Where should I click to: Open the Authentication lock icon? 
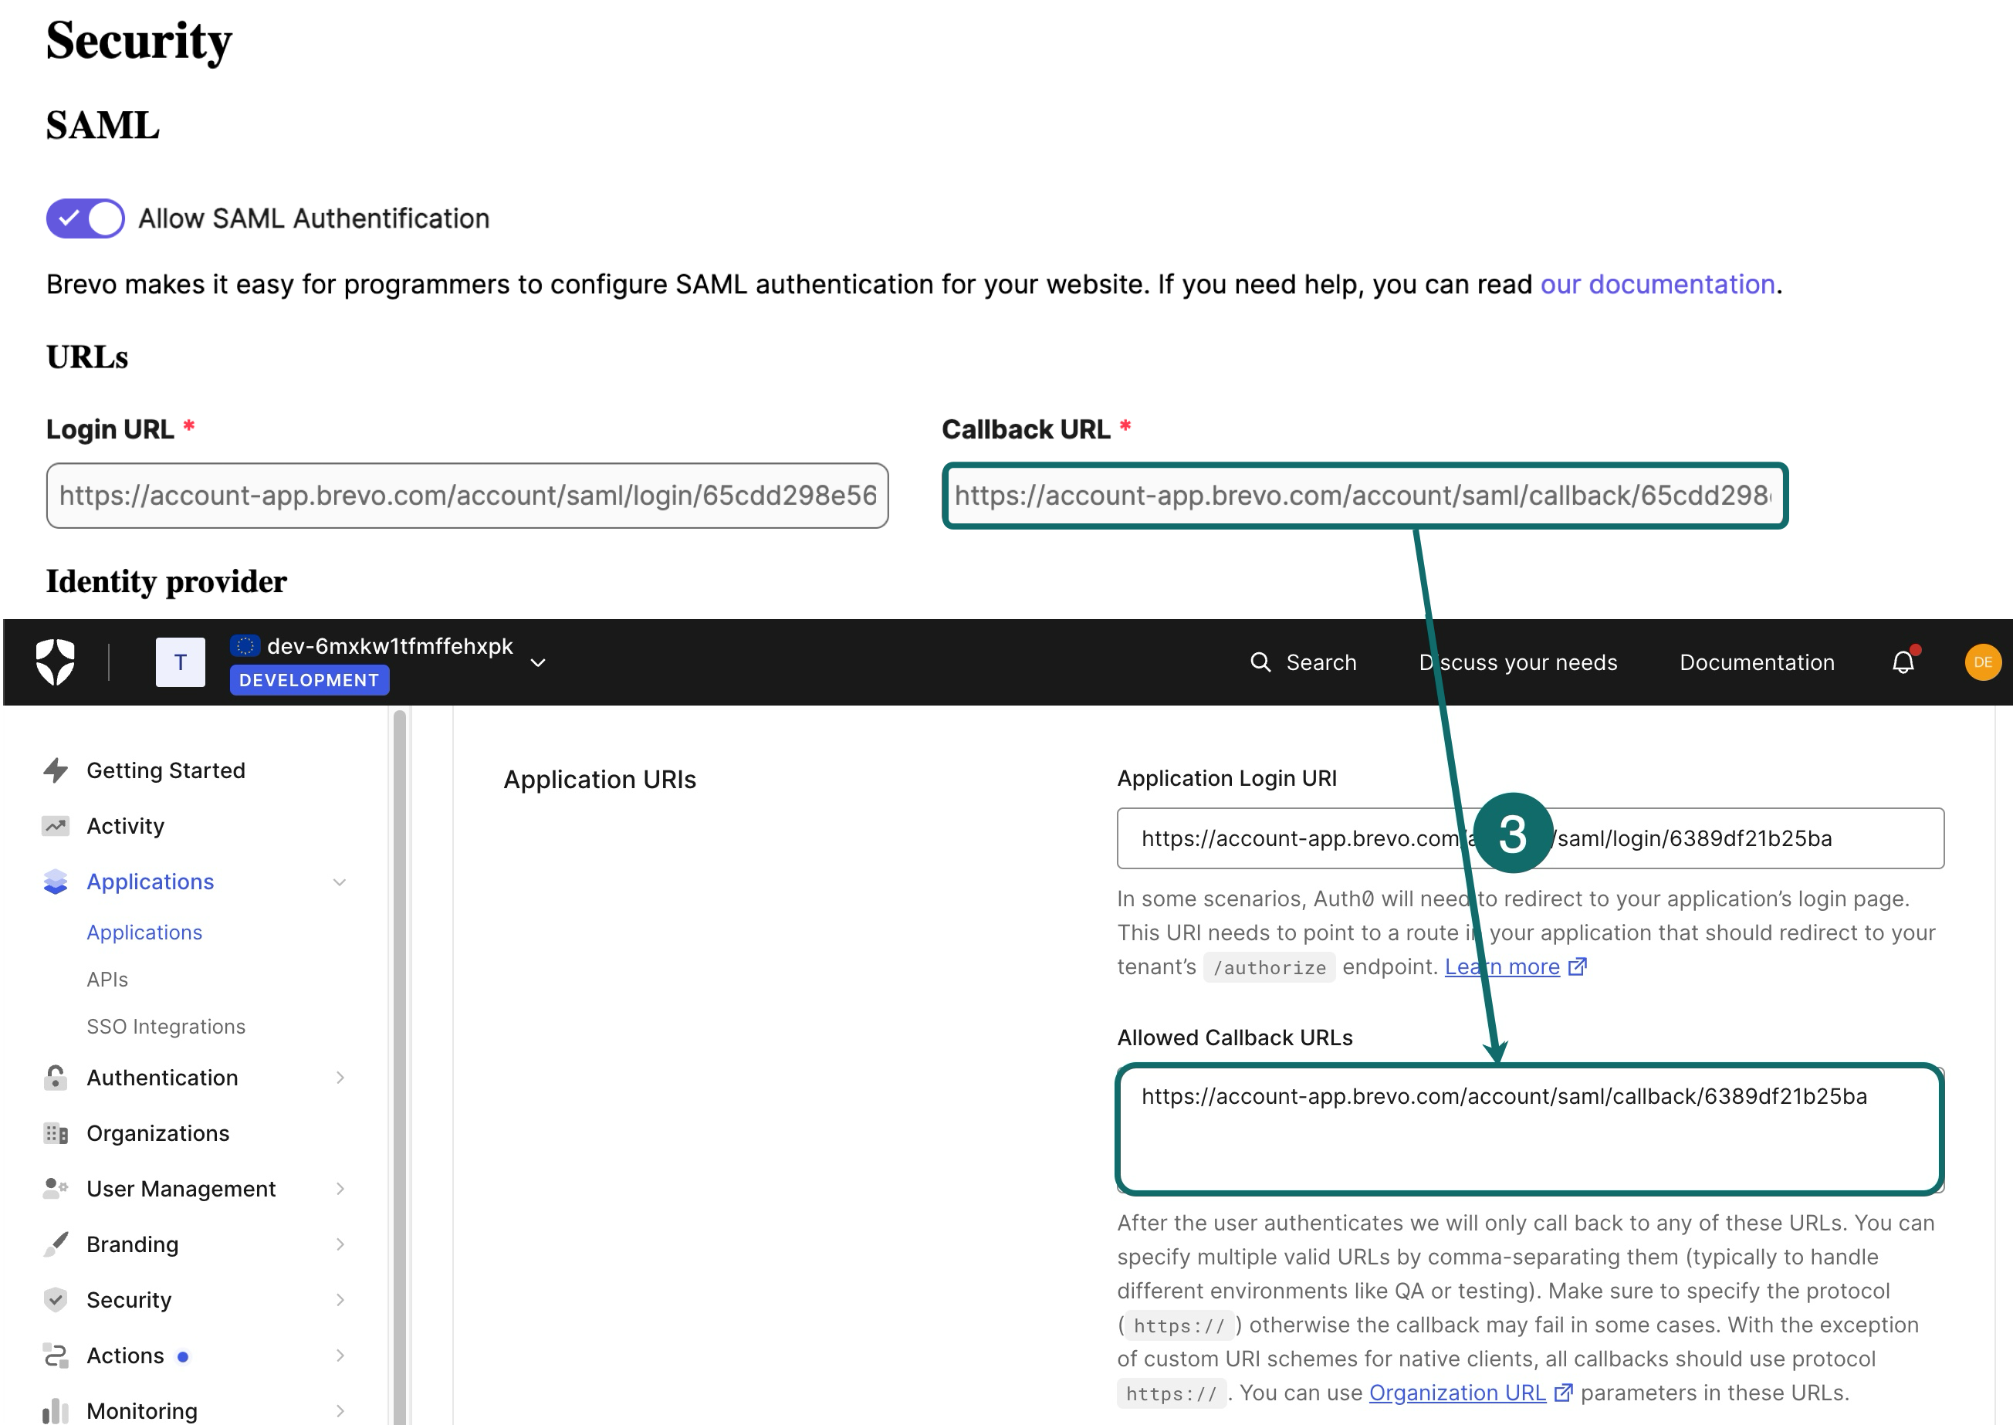coord(56,1078)
